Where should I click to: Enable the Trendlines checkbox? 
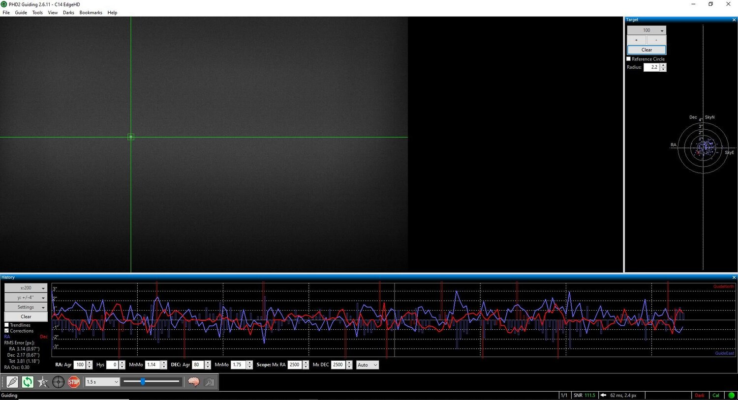pos(7,325)
